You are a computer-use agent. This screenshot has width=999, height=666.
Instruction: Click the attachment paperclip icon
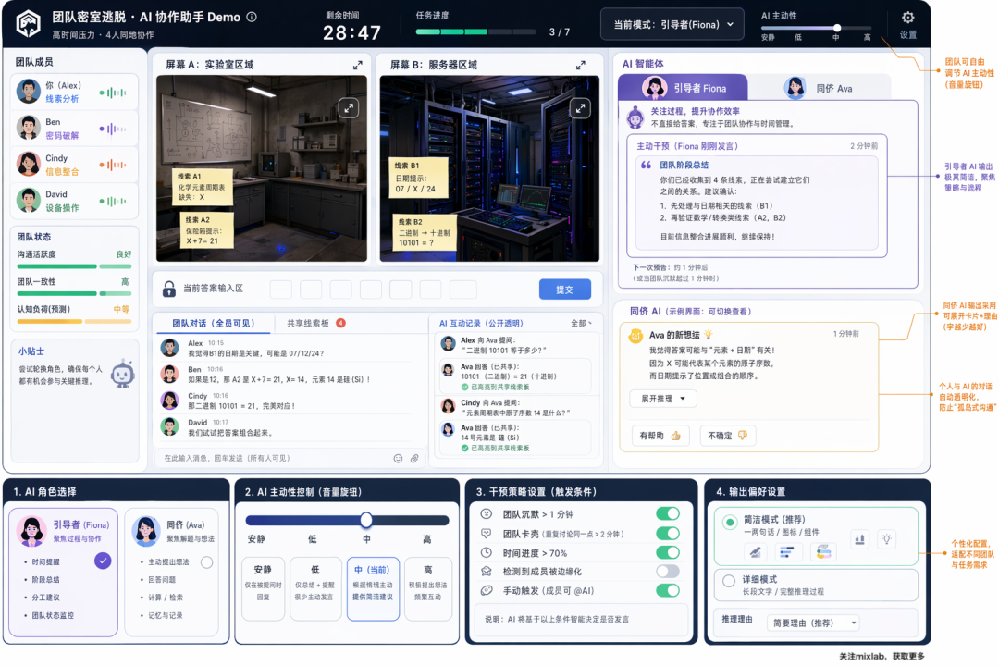414,458
